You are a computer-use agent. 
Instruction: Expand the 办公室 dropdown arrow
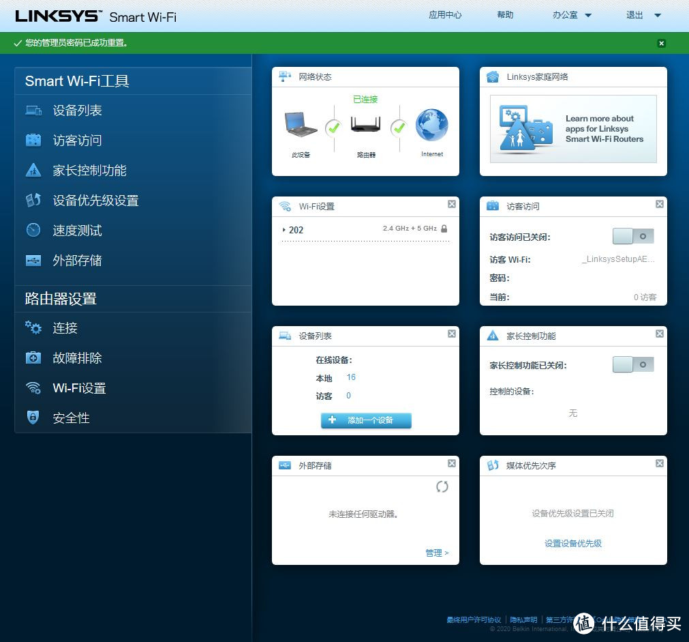tap(588, 16)
